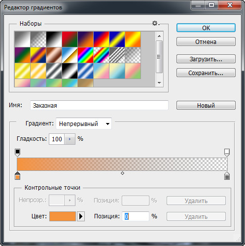
Task: Select the orange color stop below the gradient bar
Action: click(18, 175)
